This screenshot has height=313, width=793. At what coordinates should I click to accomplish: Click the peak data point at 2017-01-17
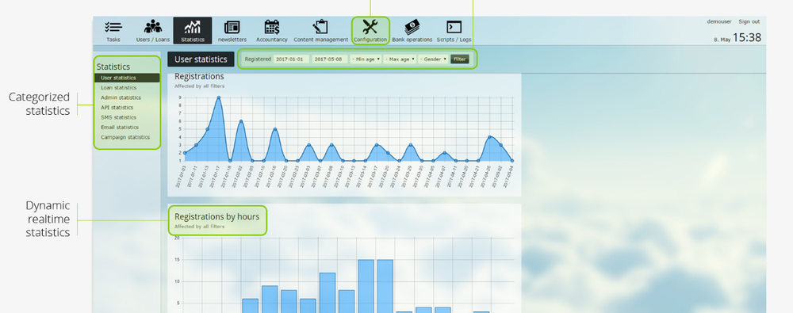point(219,97)
